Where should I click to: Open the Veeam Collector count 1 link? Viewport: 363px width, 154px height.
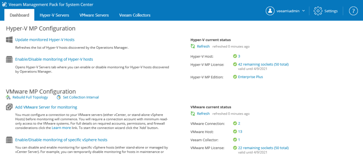(x=239, y=140)
